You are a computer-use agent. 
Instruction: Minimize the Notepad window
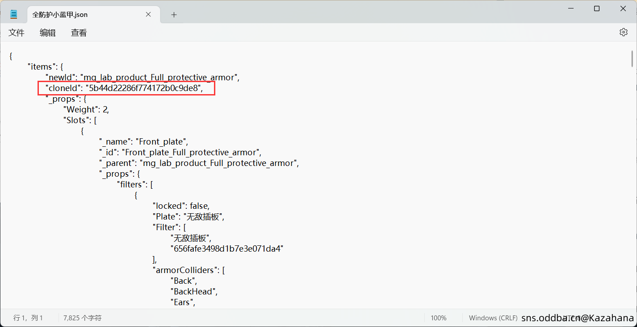coord(570,9)
